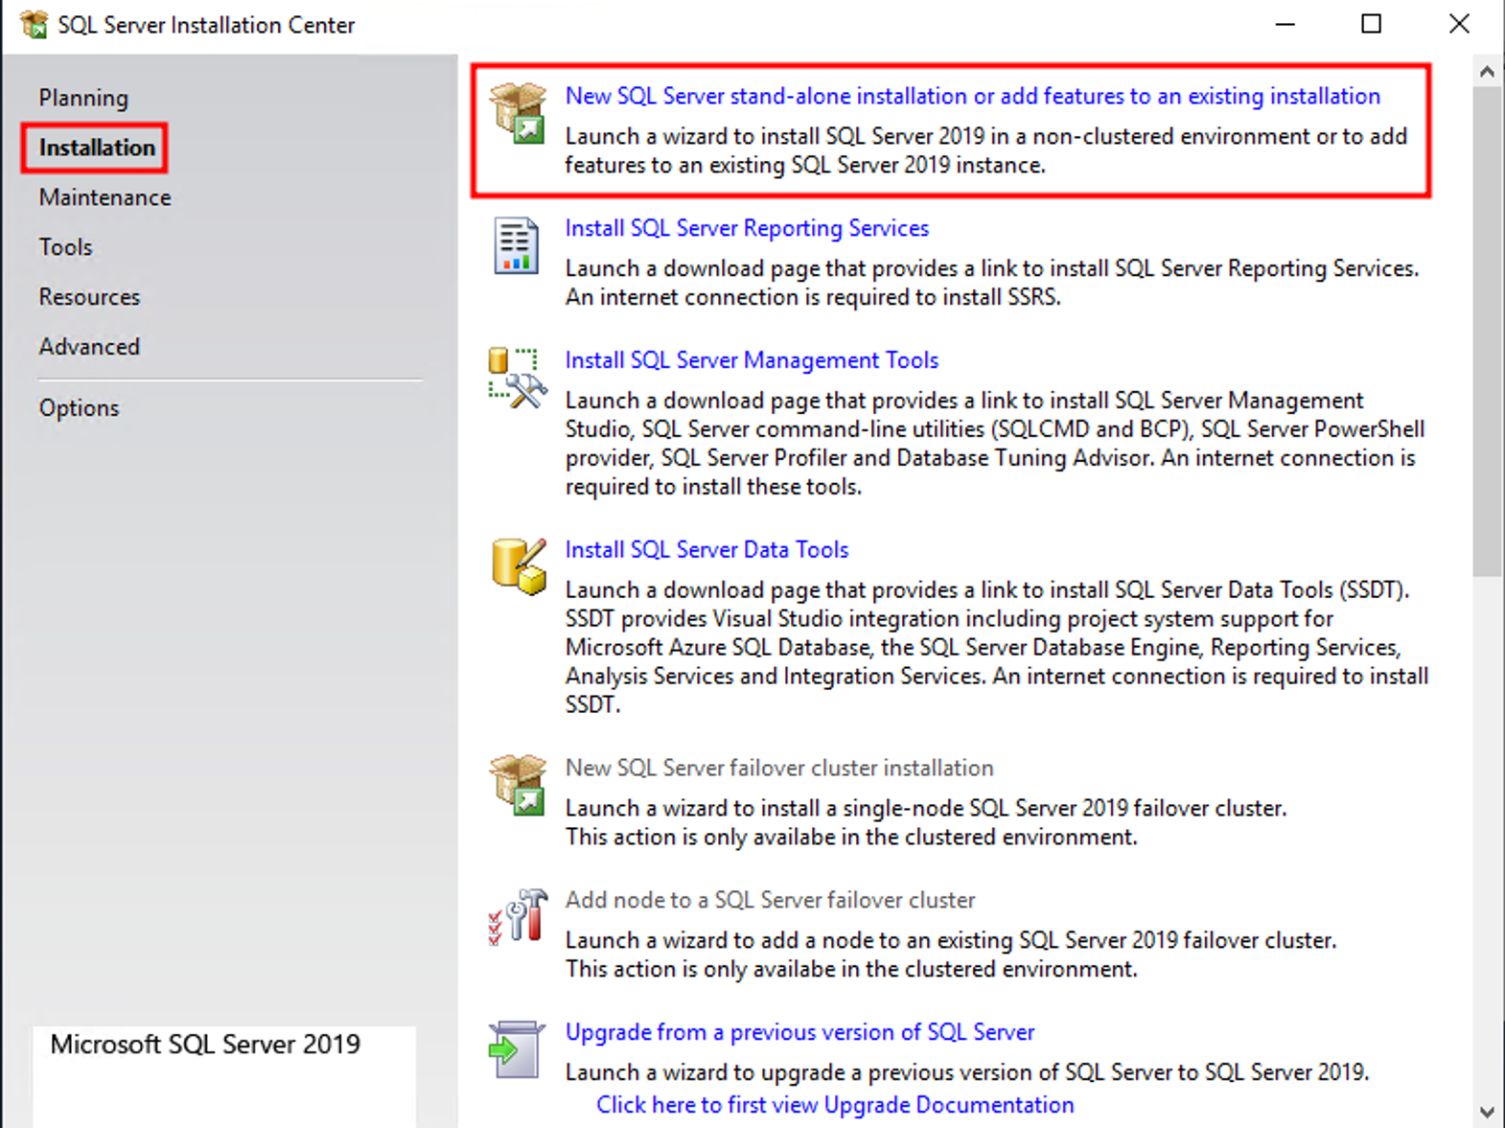Click the single-node failover cluster description text
Viewport: 1505px width, 1128px height.
tap(926, 823)
